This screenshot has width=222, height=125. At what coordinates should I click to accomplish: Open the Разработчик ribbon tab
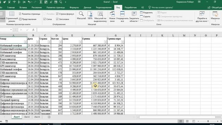[131, 8]
